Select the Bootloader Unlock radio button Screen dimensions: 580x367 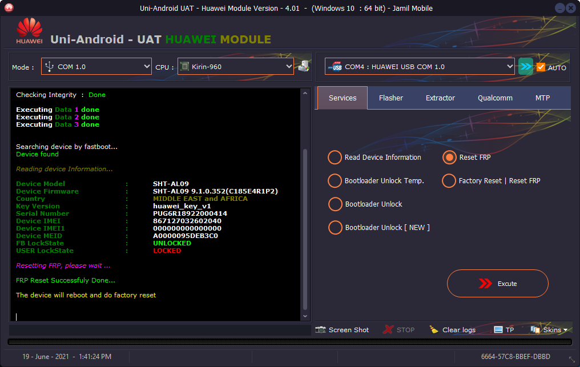(335, 204)
